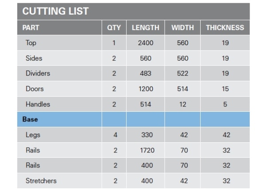Select the thickness value 5 for Handles

coord(225,104)
